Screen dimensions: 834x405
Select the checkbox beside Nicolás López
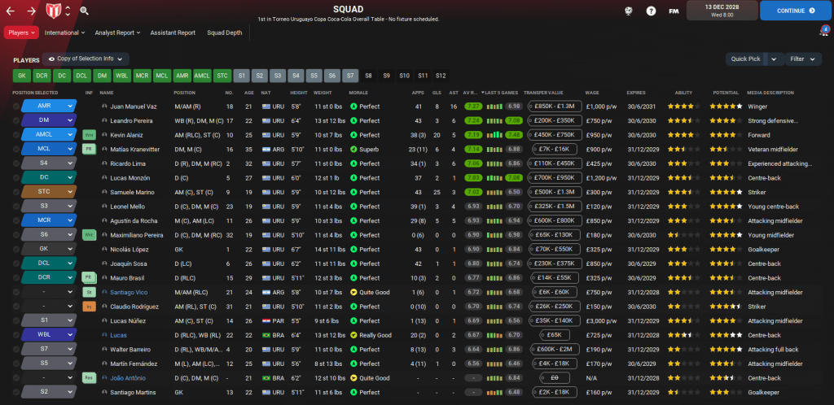click(16, 249)
